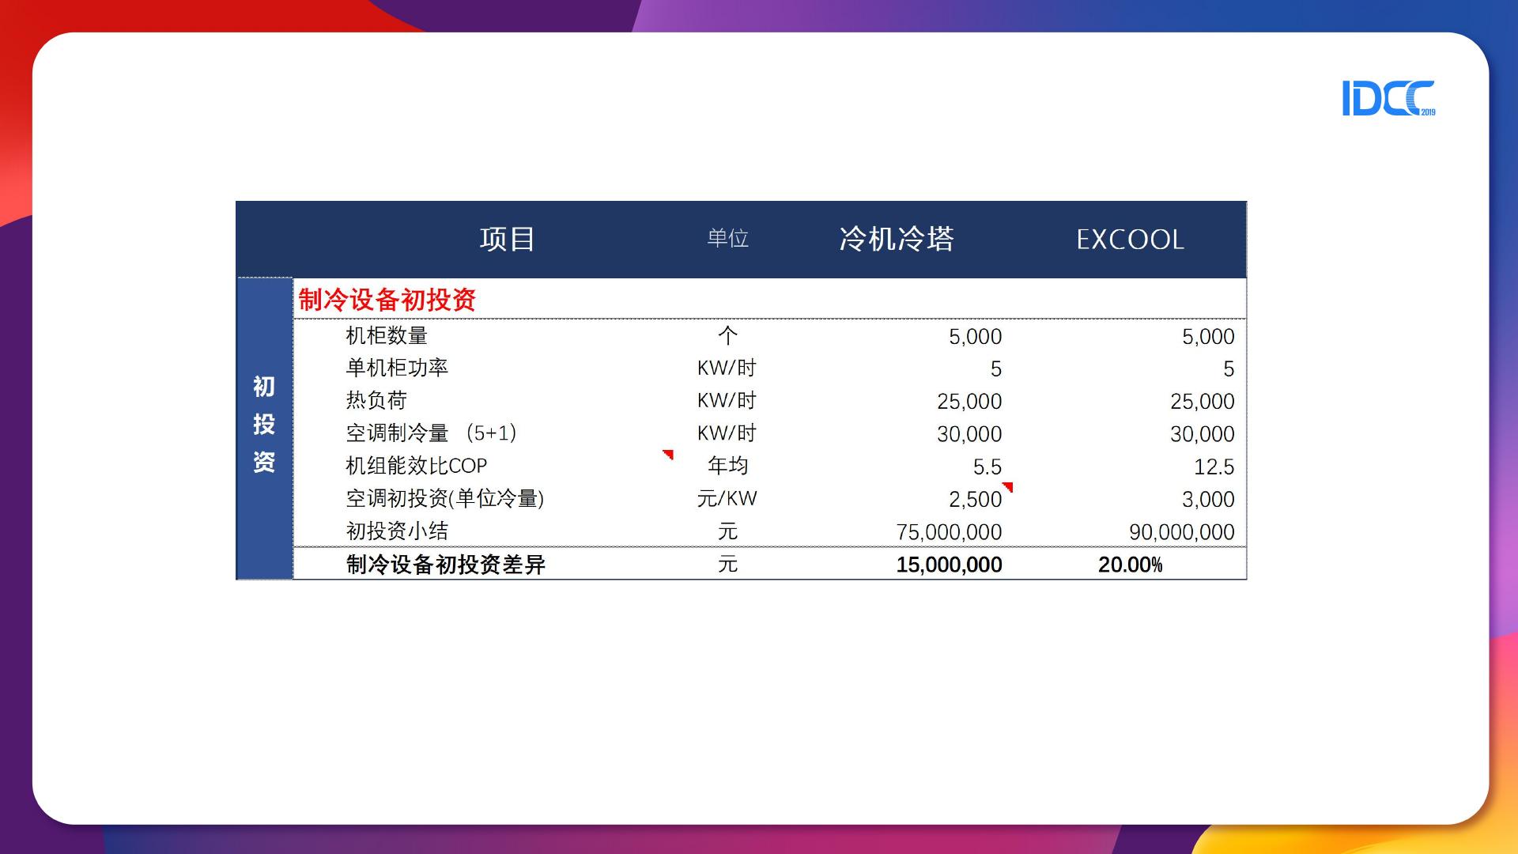Click the 热负荷 row label
Screen dimensions: 1518x854
click(x=376, y=401)
